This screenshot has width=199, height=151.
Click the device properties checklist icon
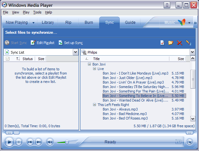pos(162,43)
